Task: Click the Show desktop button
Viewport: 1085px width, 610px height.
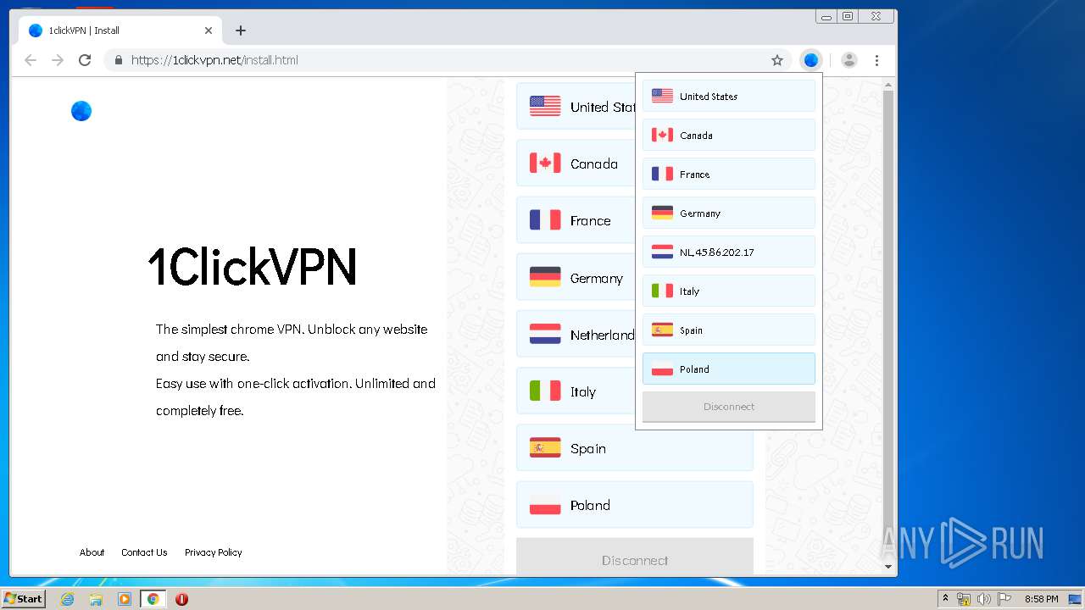Action: (1076, 599)
